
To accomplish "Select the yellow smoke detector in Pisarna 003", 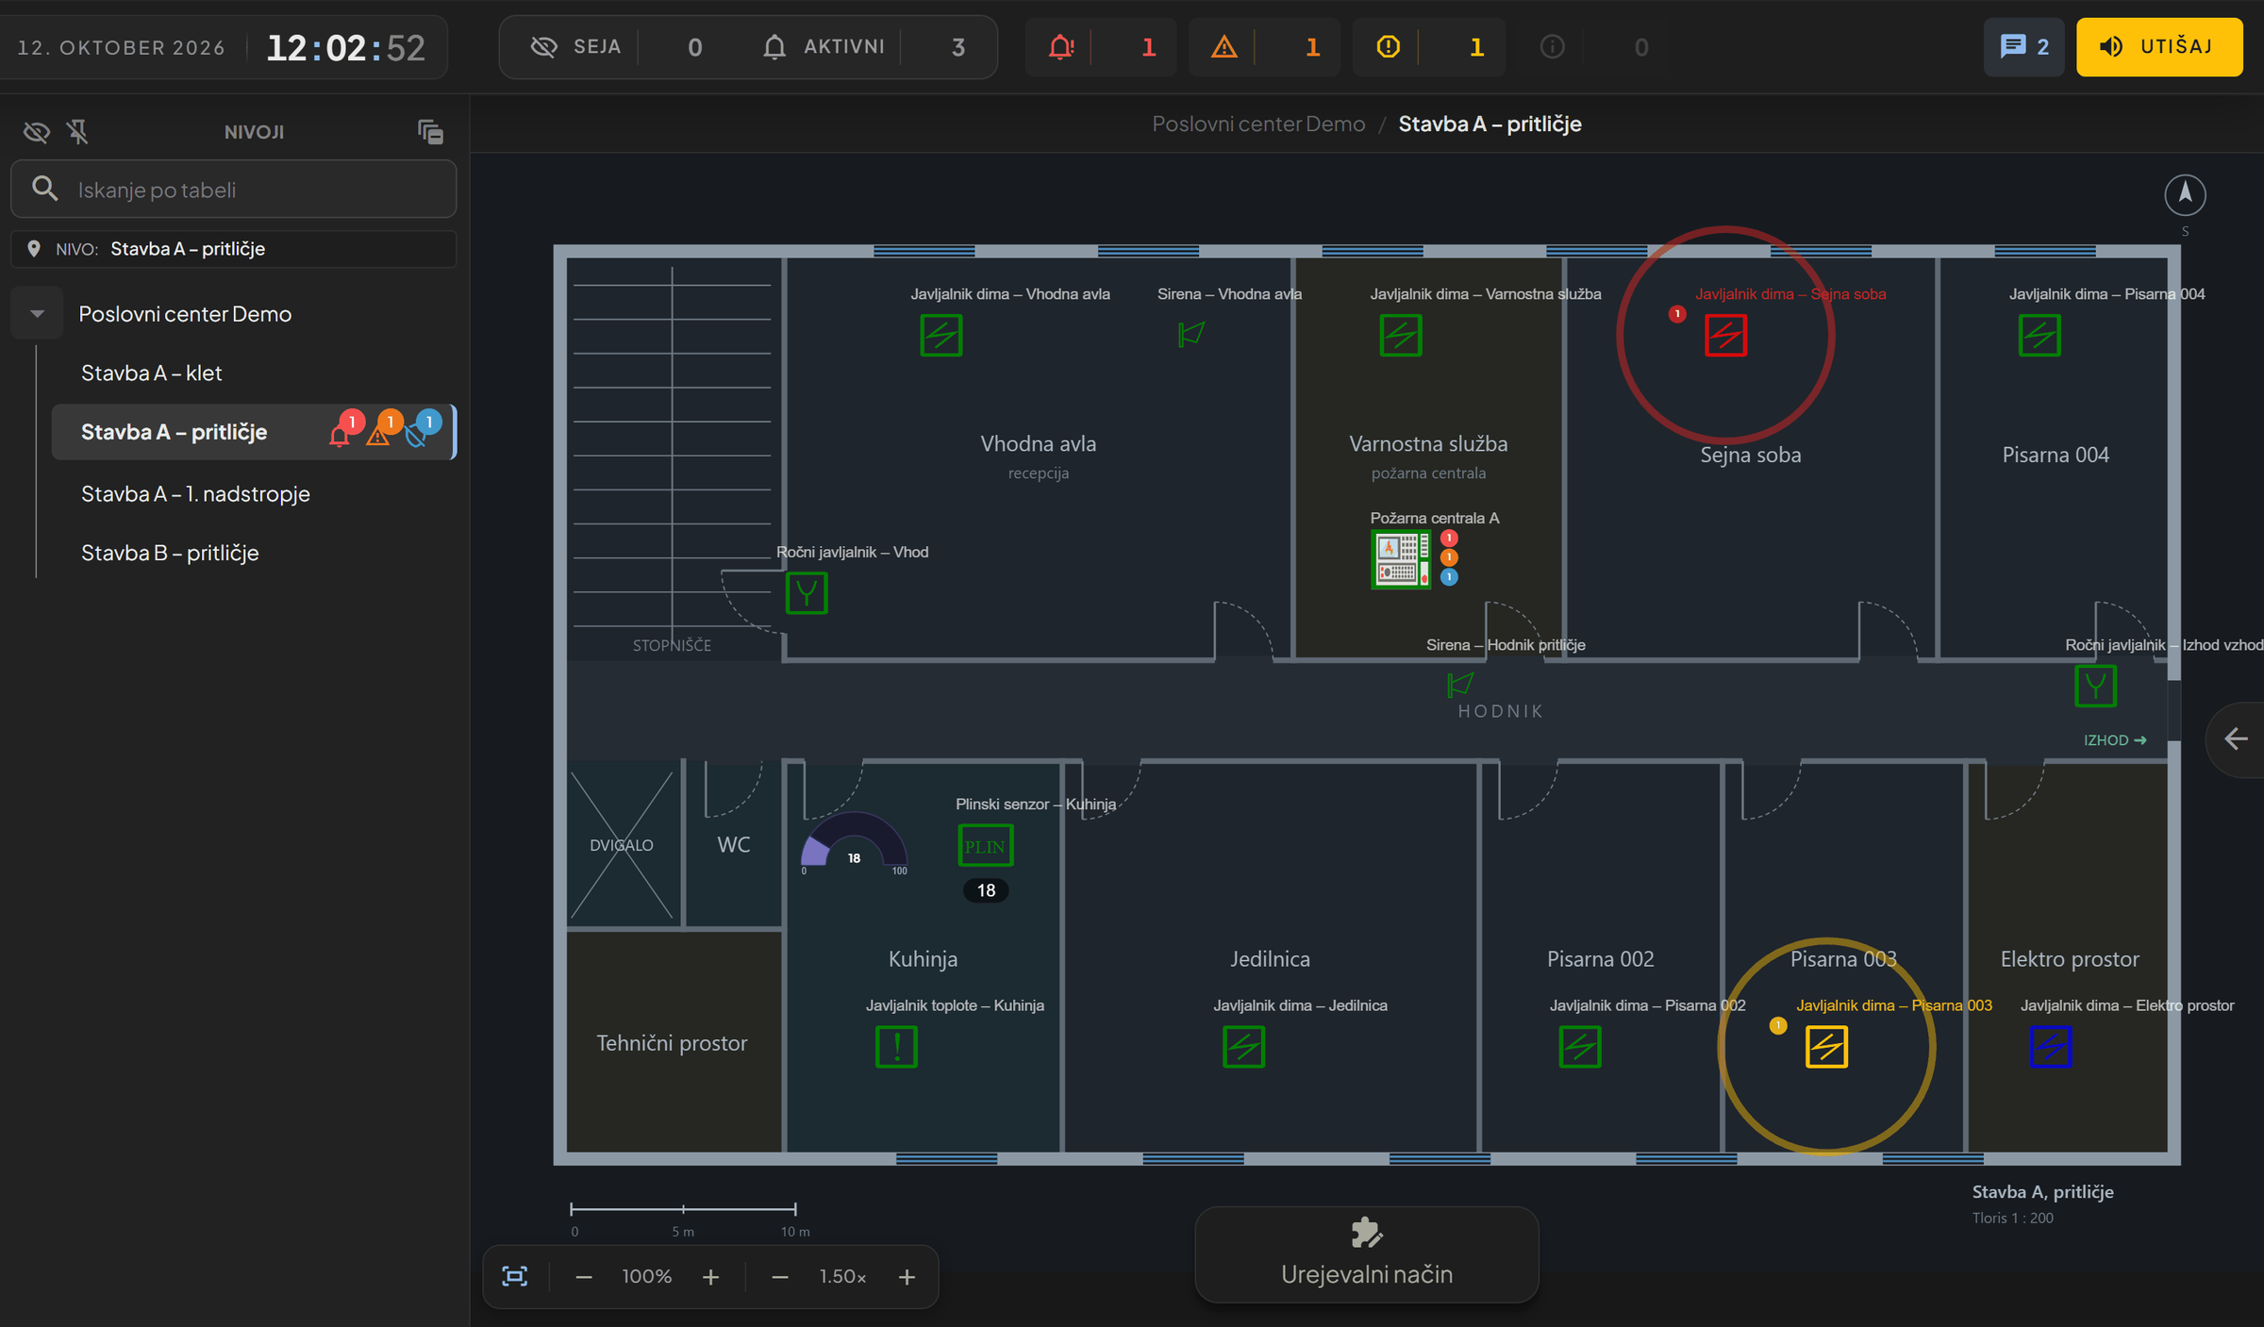I will click(1826, 1047).
